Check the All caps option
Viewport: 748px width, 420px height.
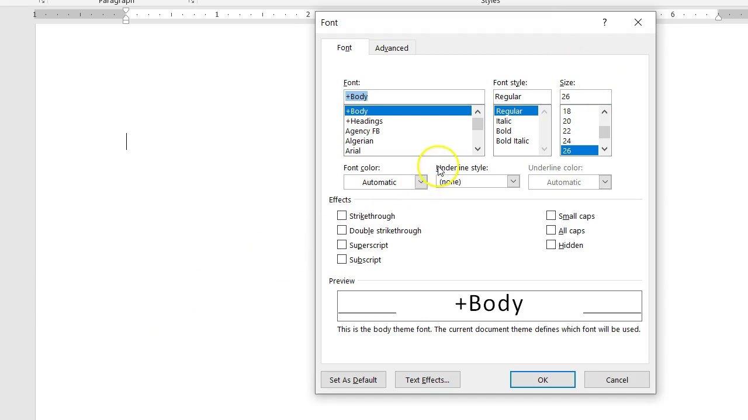551,230
